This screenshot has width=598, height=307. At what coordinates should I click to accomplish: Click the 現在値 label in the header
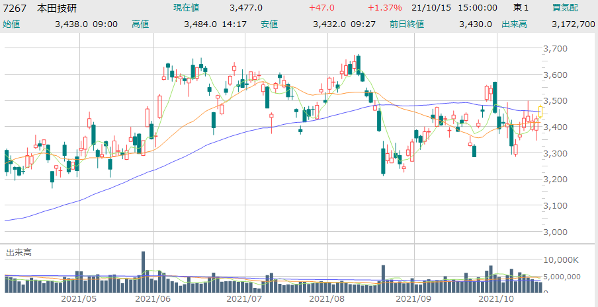pyautogui.click(x=185, y=8)
